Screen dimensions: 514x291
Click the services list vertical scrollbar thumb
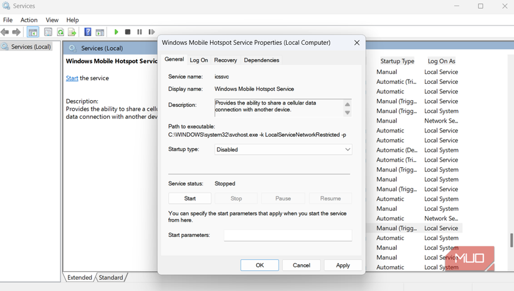(511, 240)
